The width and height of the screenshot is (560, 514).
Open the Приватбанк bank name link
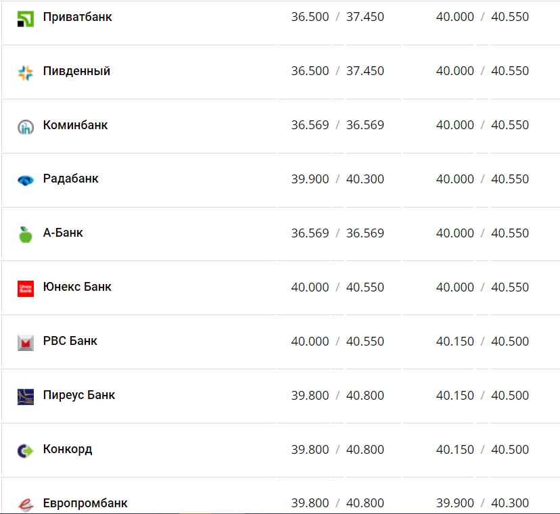[x=77, y=17]
